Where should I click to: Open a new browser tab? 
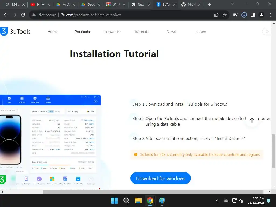click(x=209, y=5)
